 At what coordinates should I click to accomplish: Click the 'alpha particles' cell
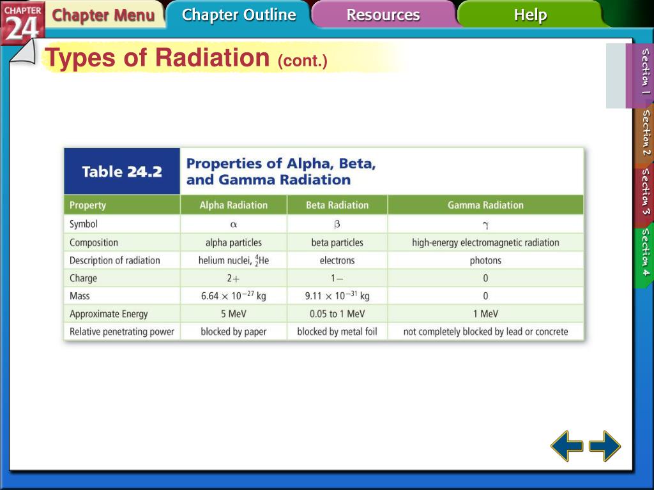(x=234, y=242)
